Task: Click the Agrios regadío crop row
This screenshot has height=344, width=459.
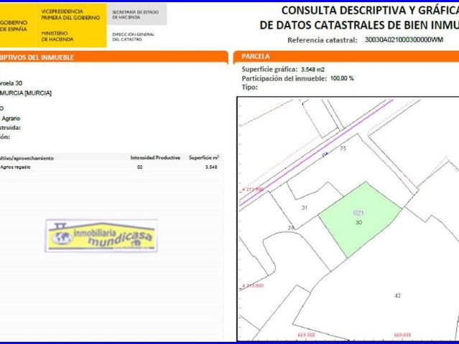Action: tap(111, 167)
